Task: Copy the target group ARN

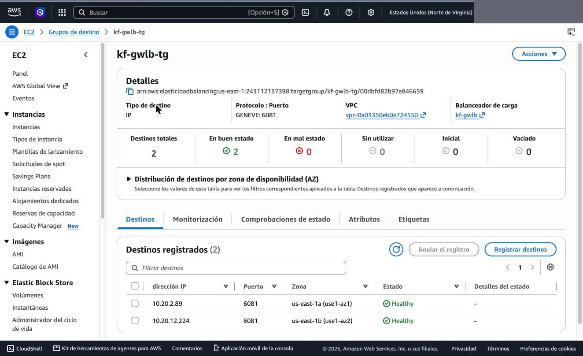Action: (130, 91)
